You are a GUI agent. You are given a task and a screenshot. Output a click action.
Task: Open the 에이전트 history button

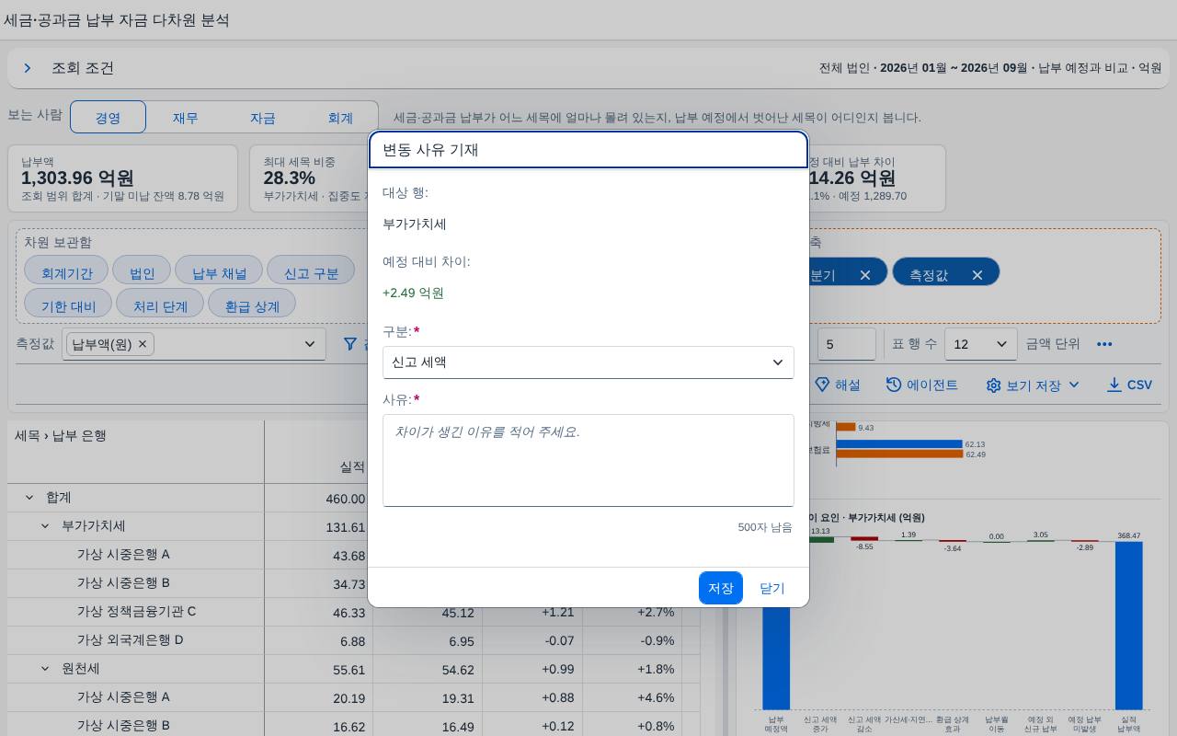tap(921, 385)
